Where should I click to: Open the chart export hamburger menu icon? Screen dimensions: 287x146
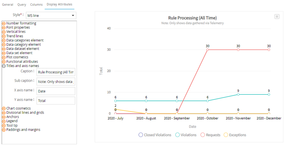[x=277, y=17]
